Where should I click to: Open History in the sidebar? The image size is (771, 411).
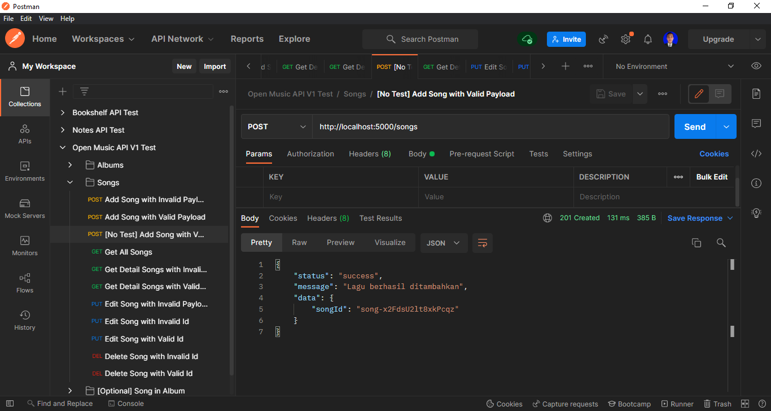25,321
